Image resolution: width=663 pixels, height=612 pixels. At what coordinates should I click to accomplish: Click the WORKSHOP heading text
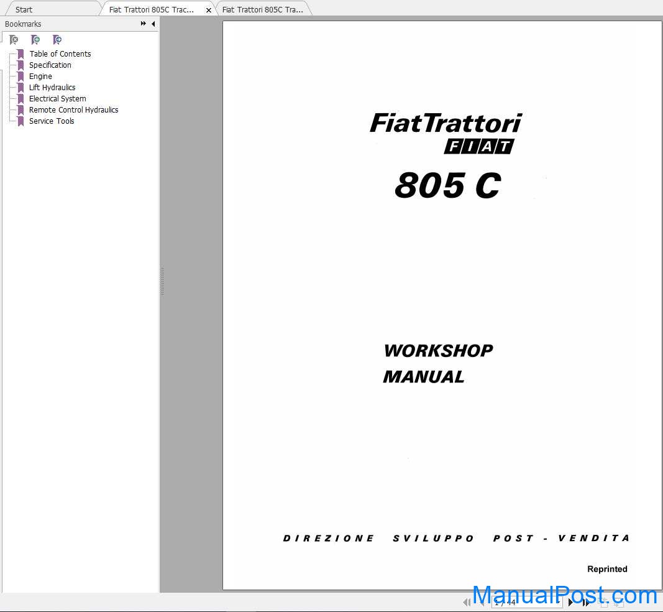[438, 350]
